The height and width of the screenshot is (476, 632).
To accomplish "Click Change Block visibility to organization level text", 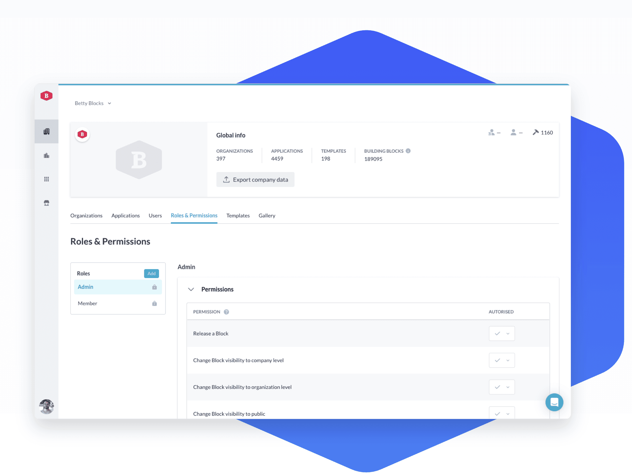I will [243, 387].
